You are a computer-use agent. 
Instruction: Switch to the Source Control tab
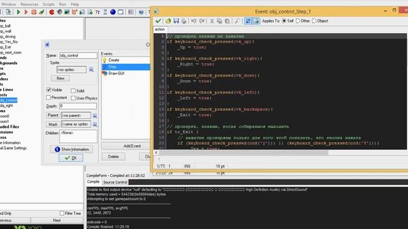tap(115, 183)
